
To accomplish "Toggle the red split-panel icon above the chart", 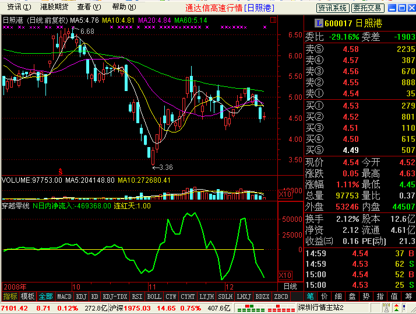I will (273, 20).
